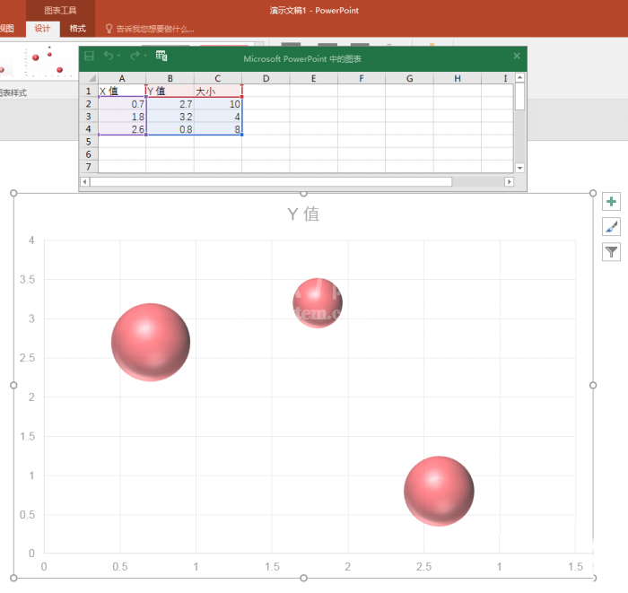The height and width of the screenshot is (593, 628).
Task: Select column D header
Action: 266,78
